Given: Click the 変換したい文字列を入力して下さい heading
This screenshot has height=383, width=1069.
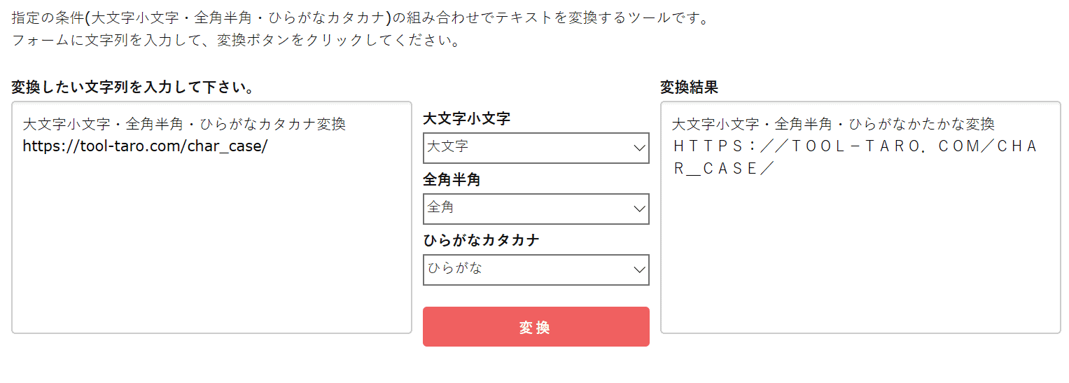Looking at the screenshot, I should [132, 88].
